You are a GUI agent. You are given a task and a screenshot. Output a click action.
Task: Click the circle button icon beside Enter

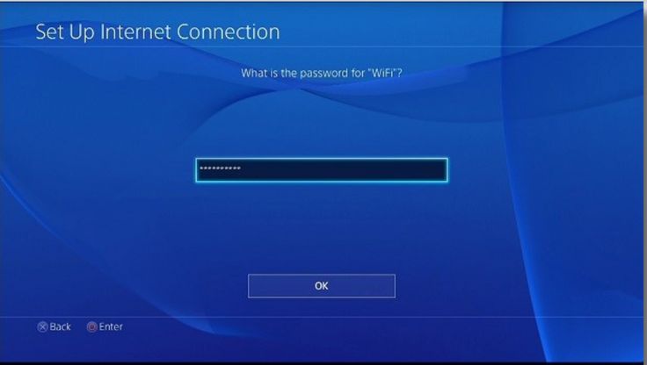tap(92, 326)
